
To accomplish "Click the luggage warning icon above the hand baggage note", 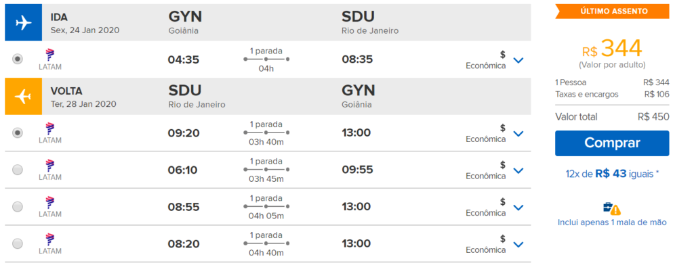I will pos(612,208).
